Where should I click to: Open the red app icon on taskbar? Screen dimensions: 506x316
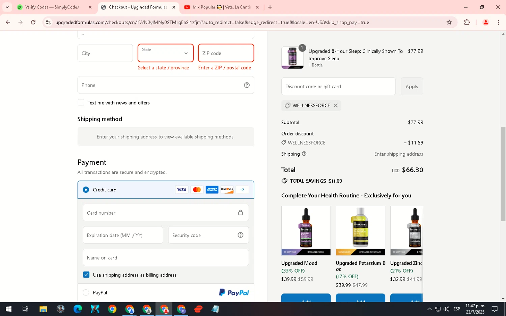click(x=198, y=309)
